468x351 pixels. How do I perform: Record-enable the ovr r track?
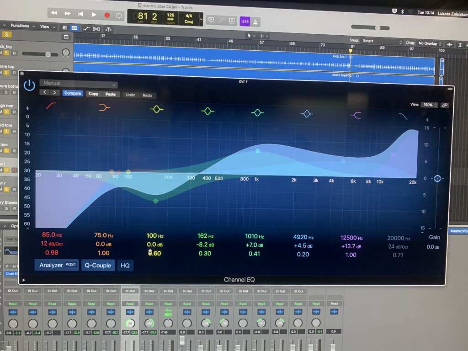pyautogui.click(x=14, y=190)
